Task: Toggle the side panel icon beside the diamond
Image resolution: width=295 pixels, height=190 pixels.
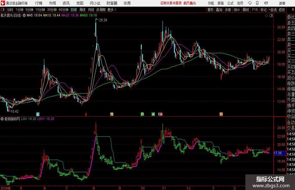Action: 271,16
